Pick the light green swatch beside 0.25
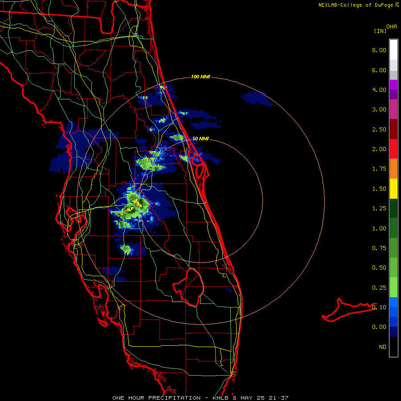This screenshot has width=401, height=401. point(393,287)
